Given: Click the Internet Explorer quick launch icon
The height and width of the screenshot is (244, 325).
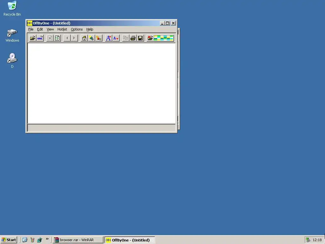Looking at the screenshot, I should click(25, 240).
